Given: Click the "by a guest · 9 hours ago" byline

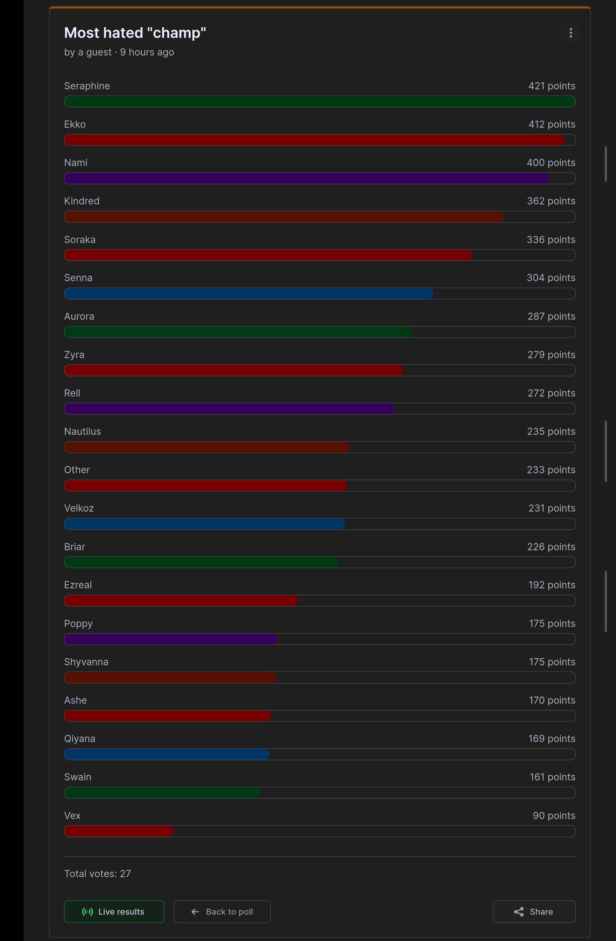Looking at the screenshot, I should [119, 52].
